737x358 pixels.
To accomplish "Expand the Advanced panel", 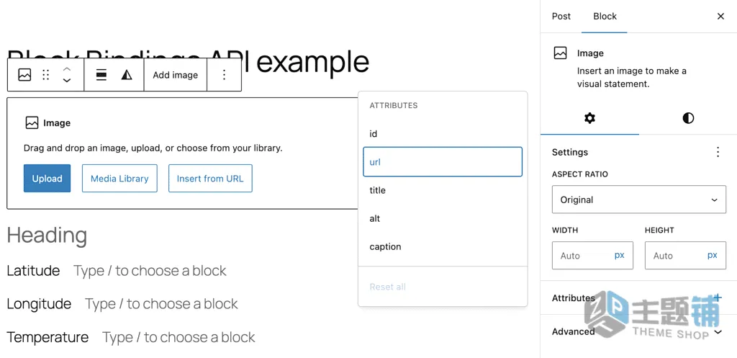I will point(638,331).
